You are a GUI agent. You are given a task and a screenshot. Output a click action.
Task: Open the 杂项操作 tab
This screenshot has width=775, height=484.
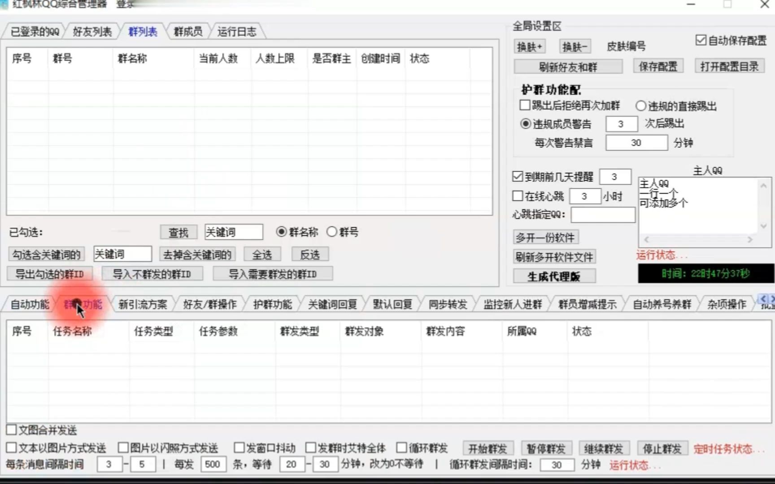point(727,305)
